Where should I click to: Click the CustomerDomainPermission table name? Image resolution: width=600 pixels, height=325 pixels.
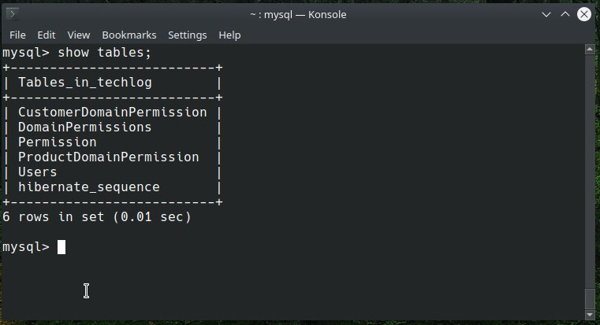click(x=112, y=113)
